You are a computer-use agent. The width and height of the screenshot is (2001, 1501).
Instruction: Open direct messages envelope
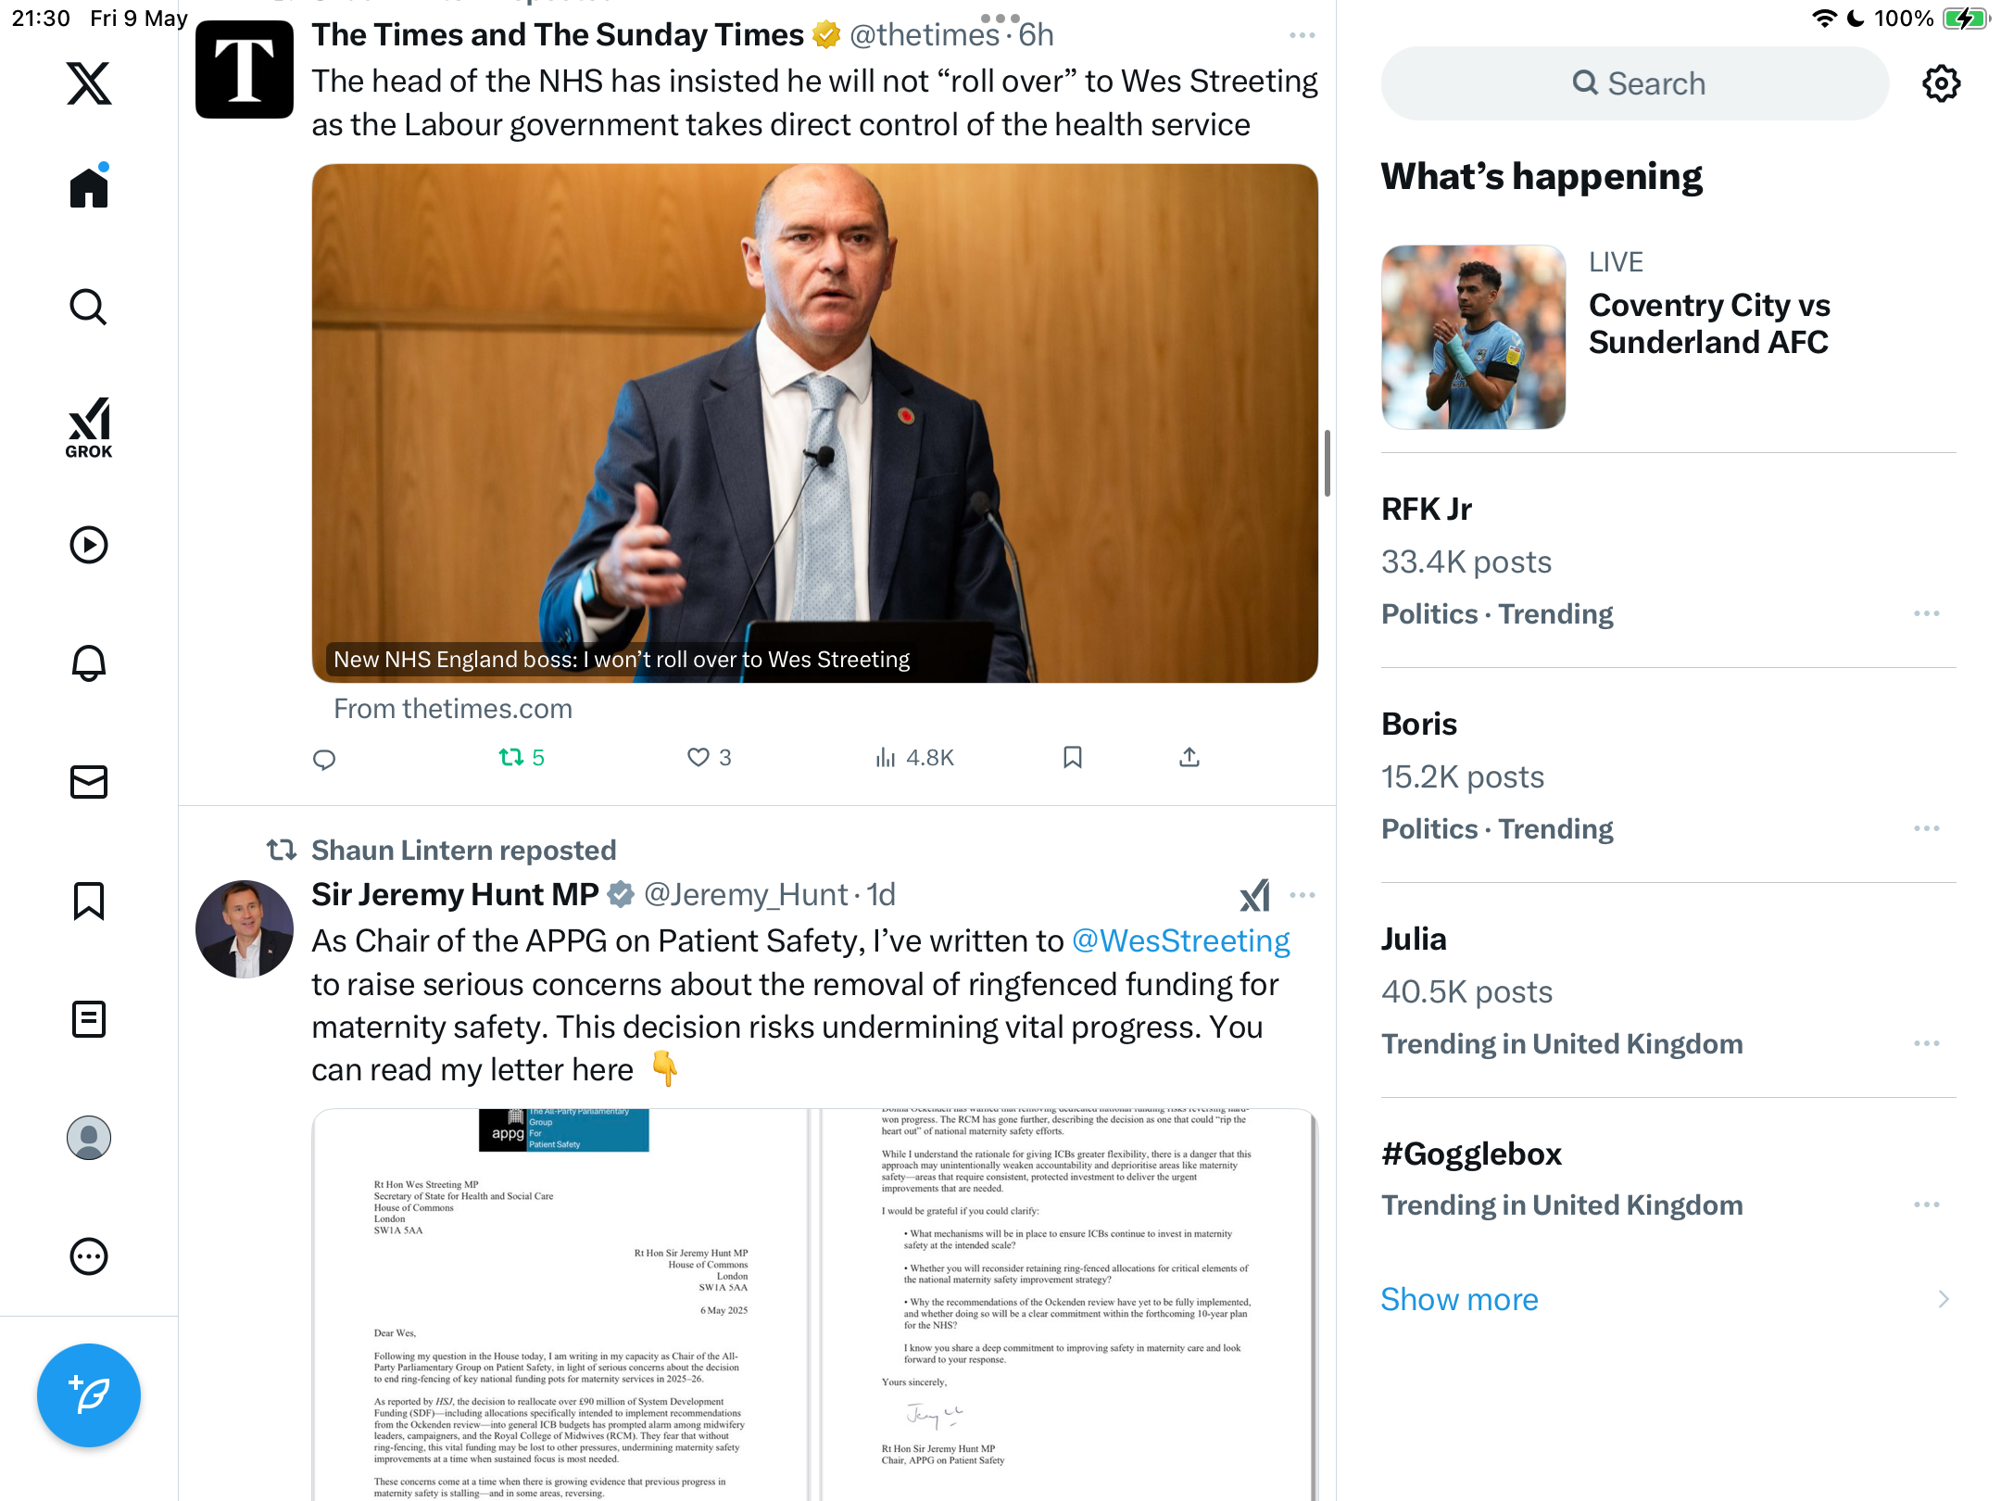(x=89, y=781)
